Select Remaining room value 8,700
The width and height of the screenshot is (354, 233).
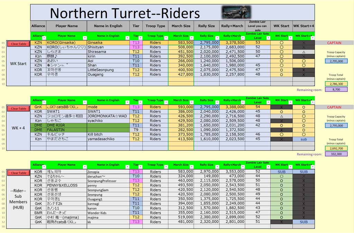(x=336, y=89)
